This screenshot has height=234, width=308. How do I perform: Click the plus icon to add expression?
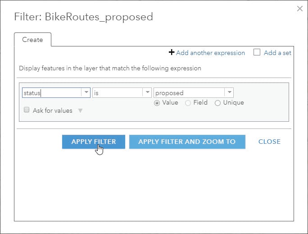point(172,52)
